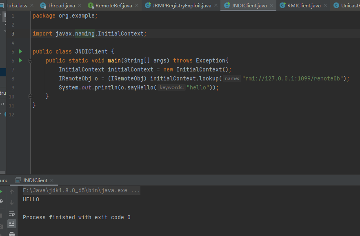Collapse fold marker at closing brace line 10

pyautogui.click(x=30, y=96)
